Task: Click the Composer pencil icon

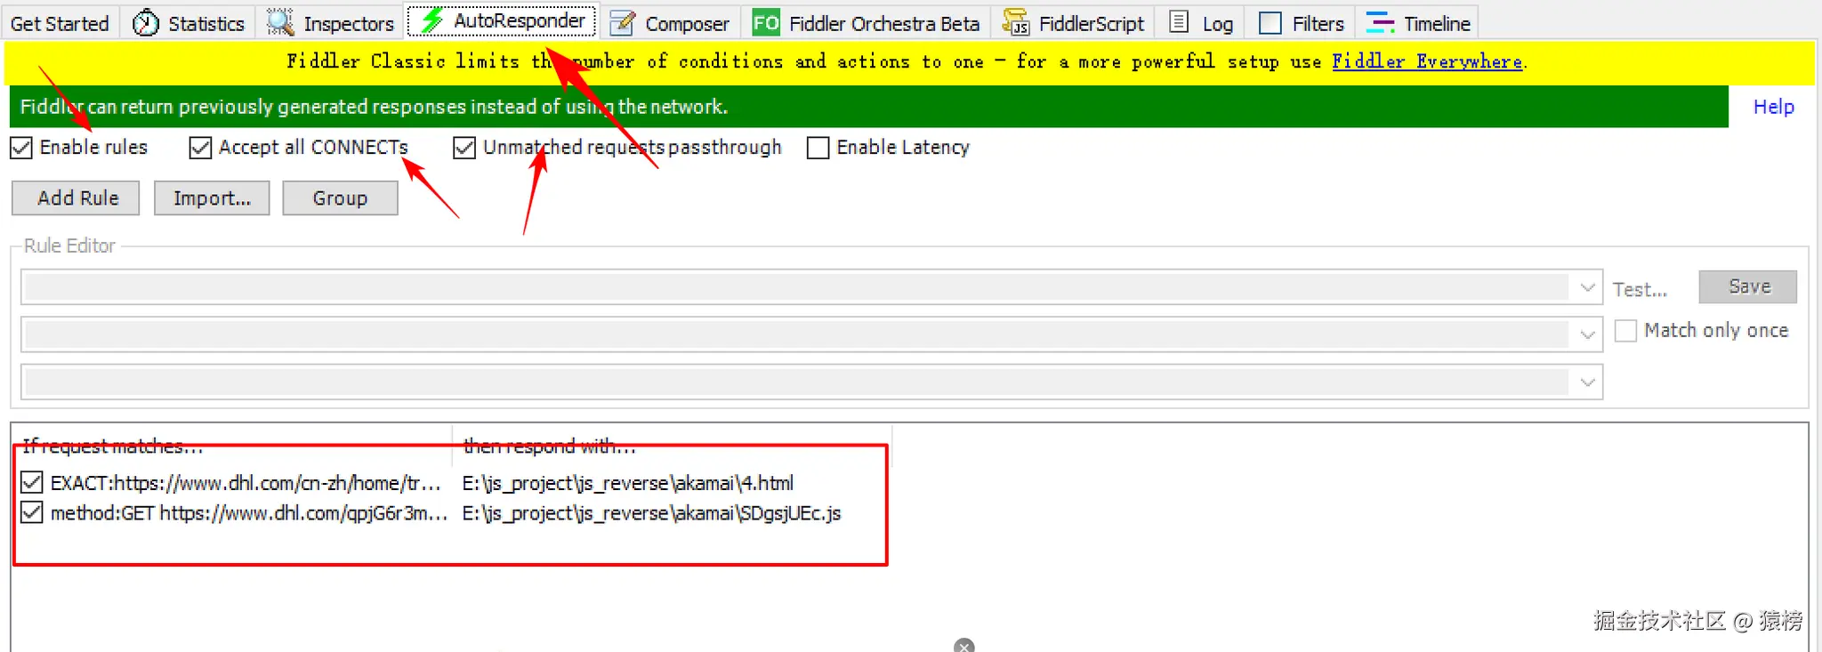Action: (623, 23)
